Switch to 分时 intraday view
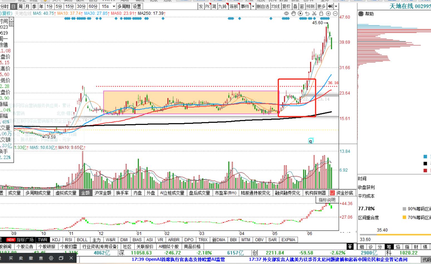The image size is (431, 264). pos(5,6)
